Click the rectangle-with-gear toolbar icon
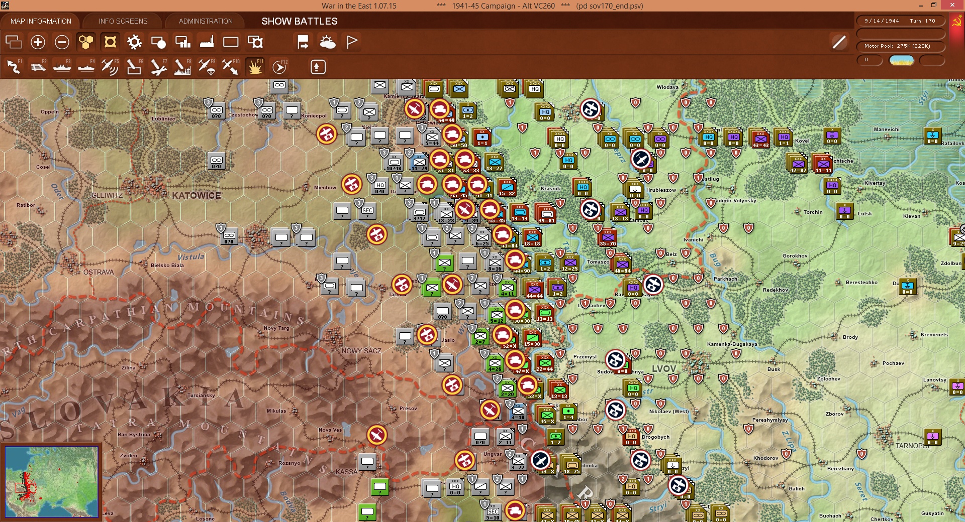Viewport: 965px width, 522px height. (x=255, y=42)
